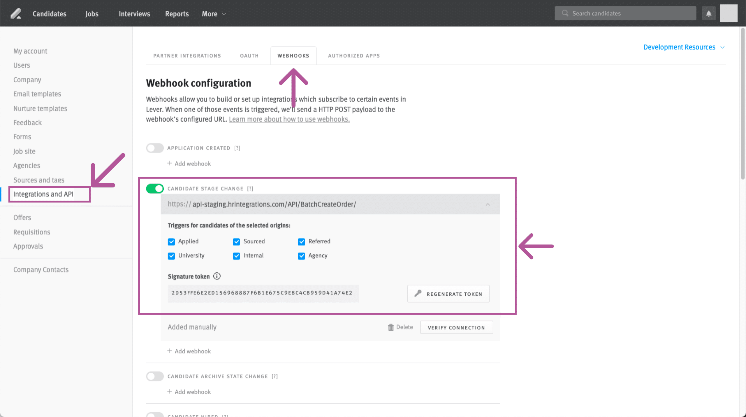Click the Verify Connection button
The height and width of the screenshot is (417, 746).
click(456, 328)
